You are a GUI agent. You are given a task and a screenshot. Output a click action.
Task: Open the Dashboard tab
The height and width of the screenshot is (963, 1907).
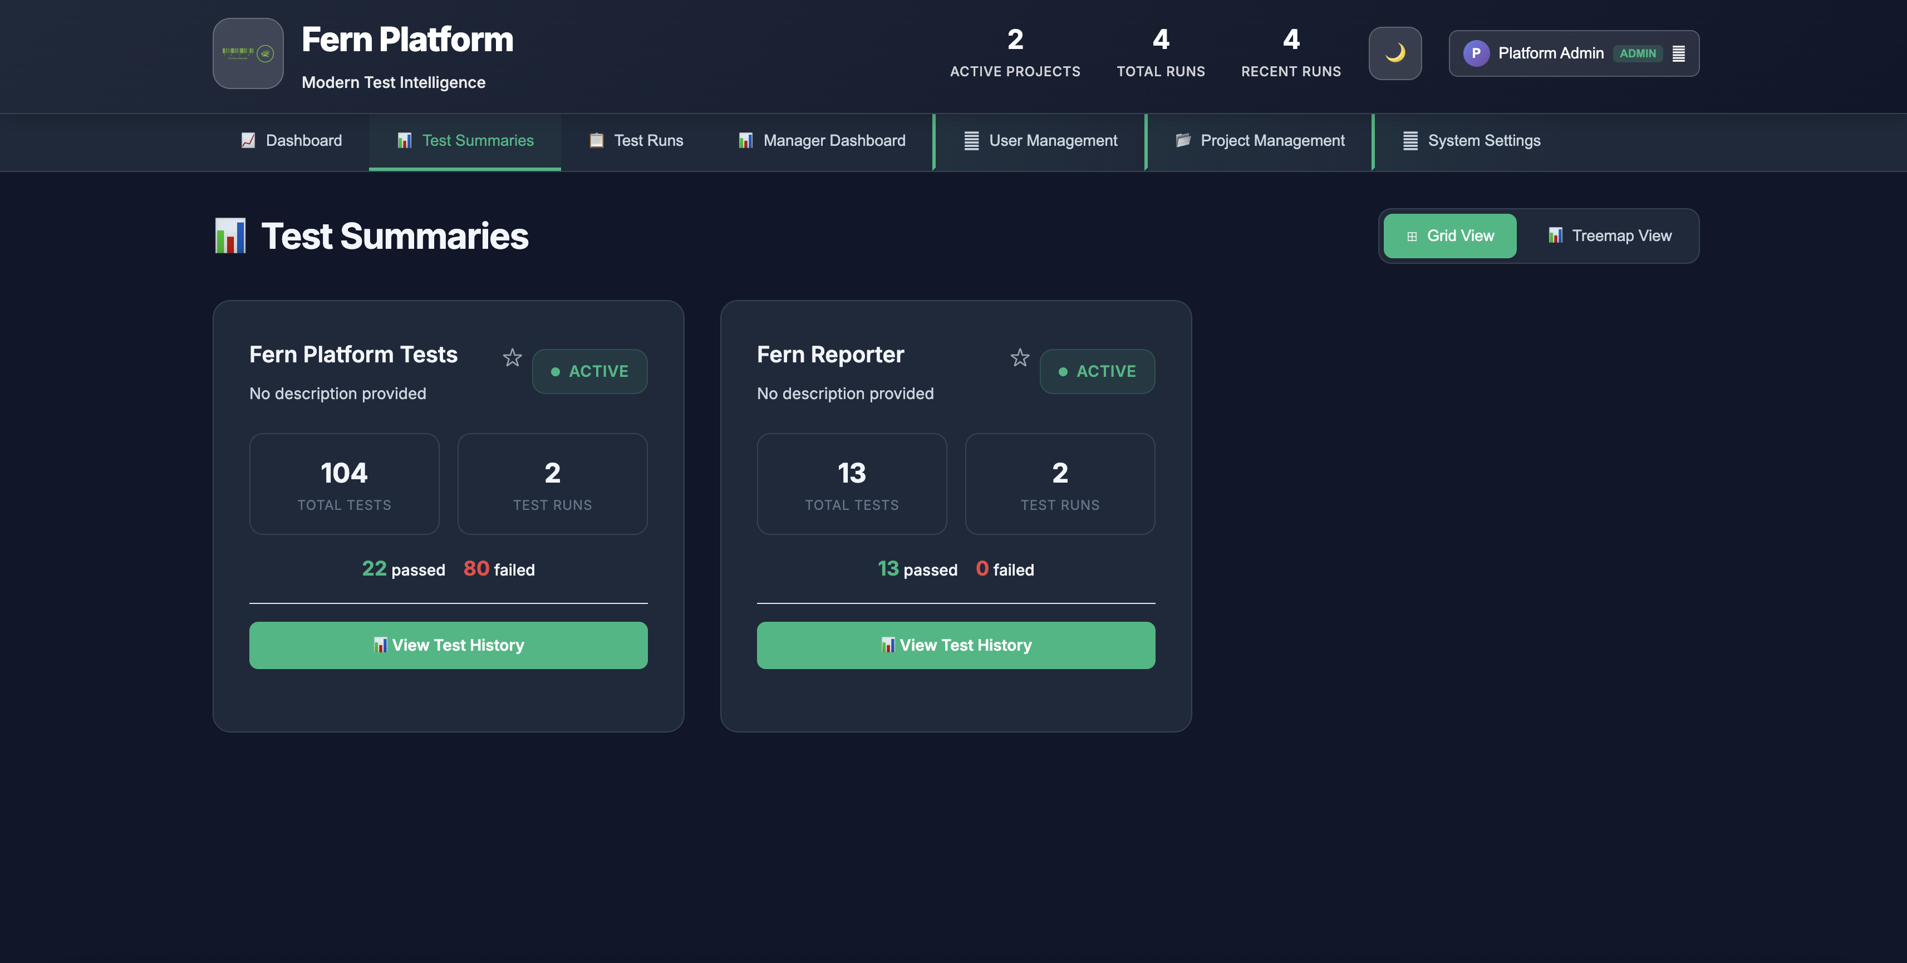[x=291, y=141]
